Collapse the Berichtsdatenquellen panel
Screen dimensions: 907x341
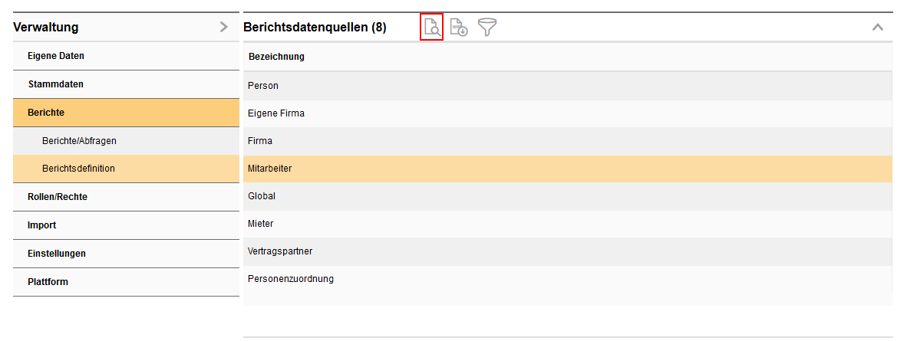pos(878,27)
